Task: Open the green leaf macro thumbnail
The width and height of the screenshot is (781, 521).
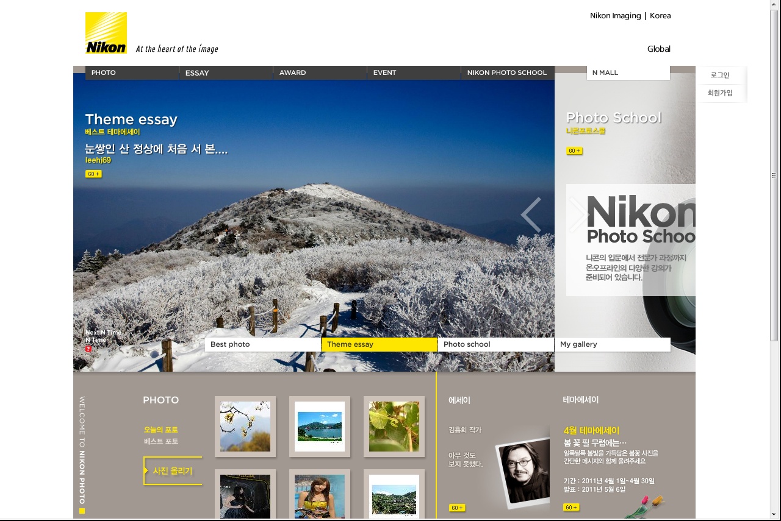Action: [394, 427]
